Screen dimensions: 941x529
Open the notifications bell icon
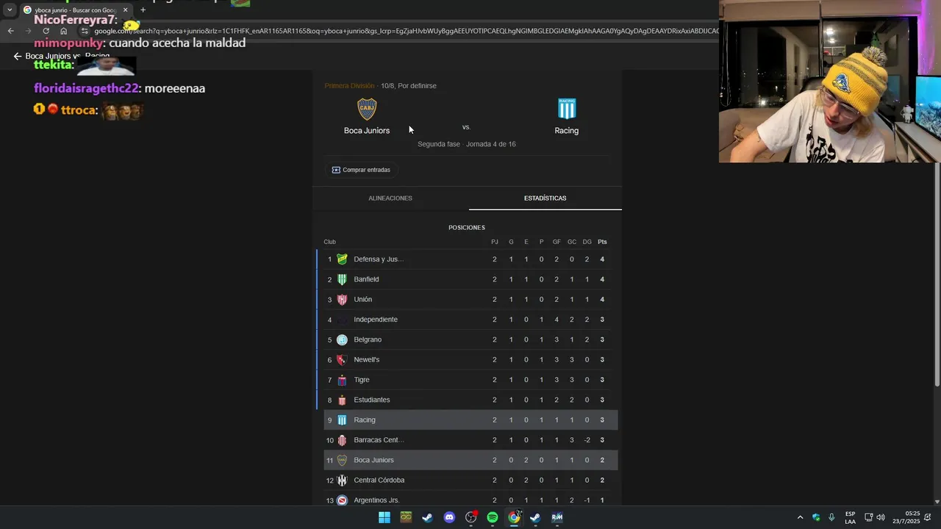pos(928,517)
